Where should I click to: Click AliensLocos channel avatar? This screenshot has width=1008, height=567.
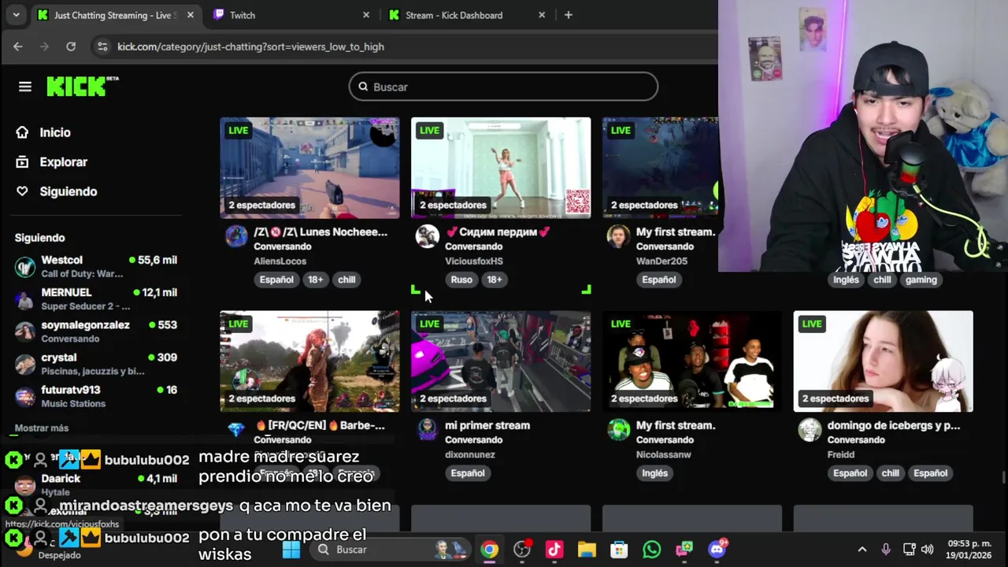236,236
